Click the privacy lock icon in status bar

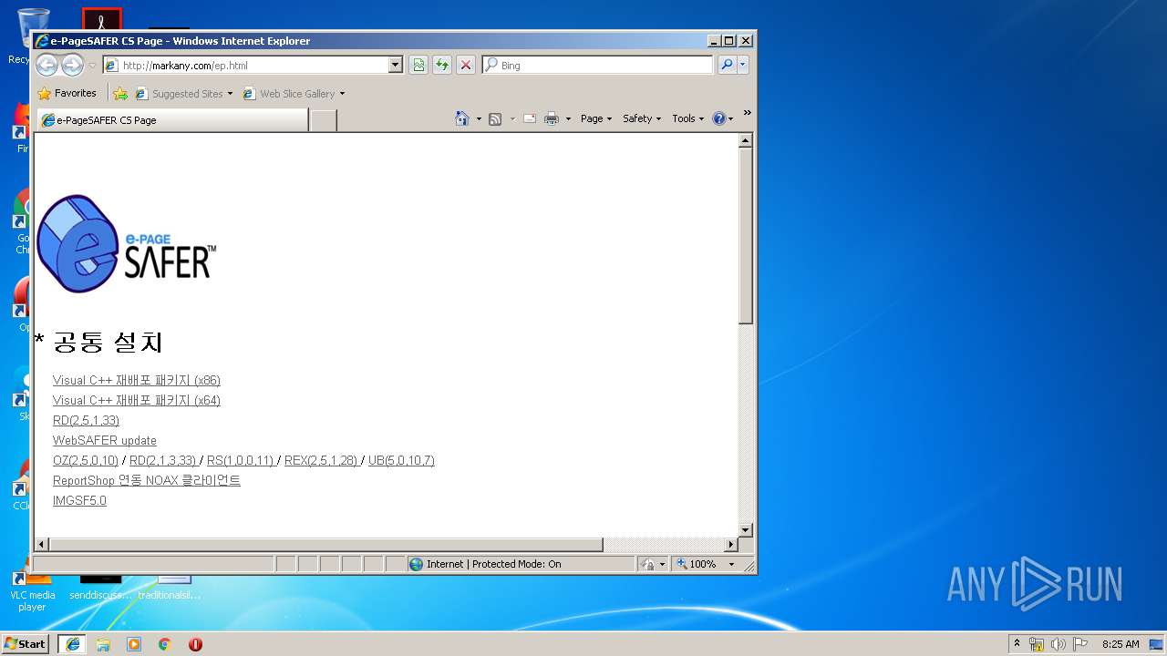[648, 564]
